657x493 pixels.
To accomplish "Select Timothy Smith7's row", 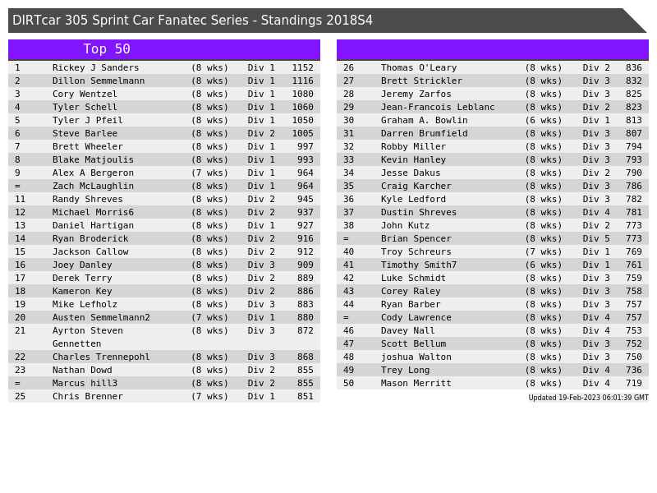I will [418, 265].
